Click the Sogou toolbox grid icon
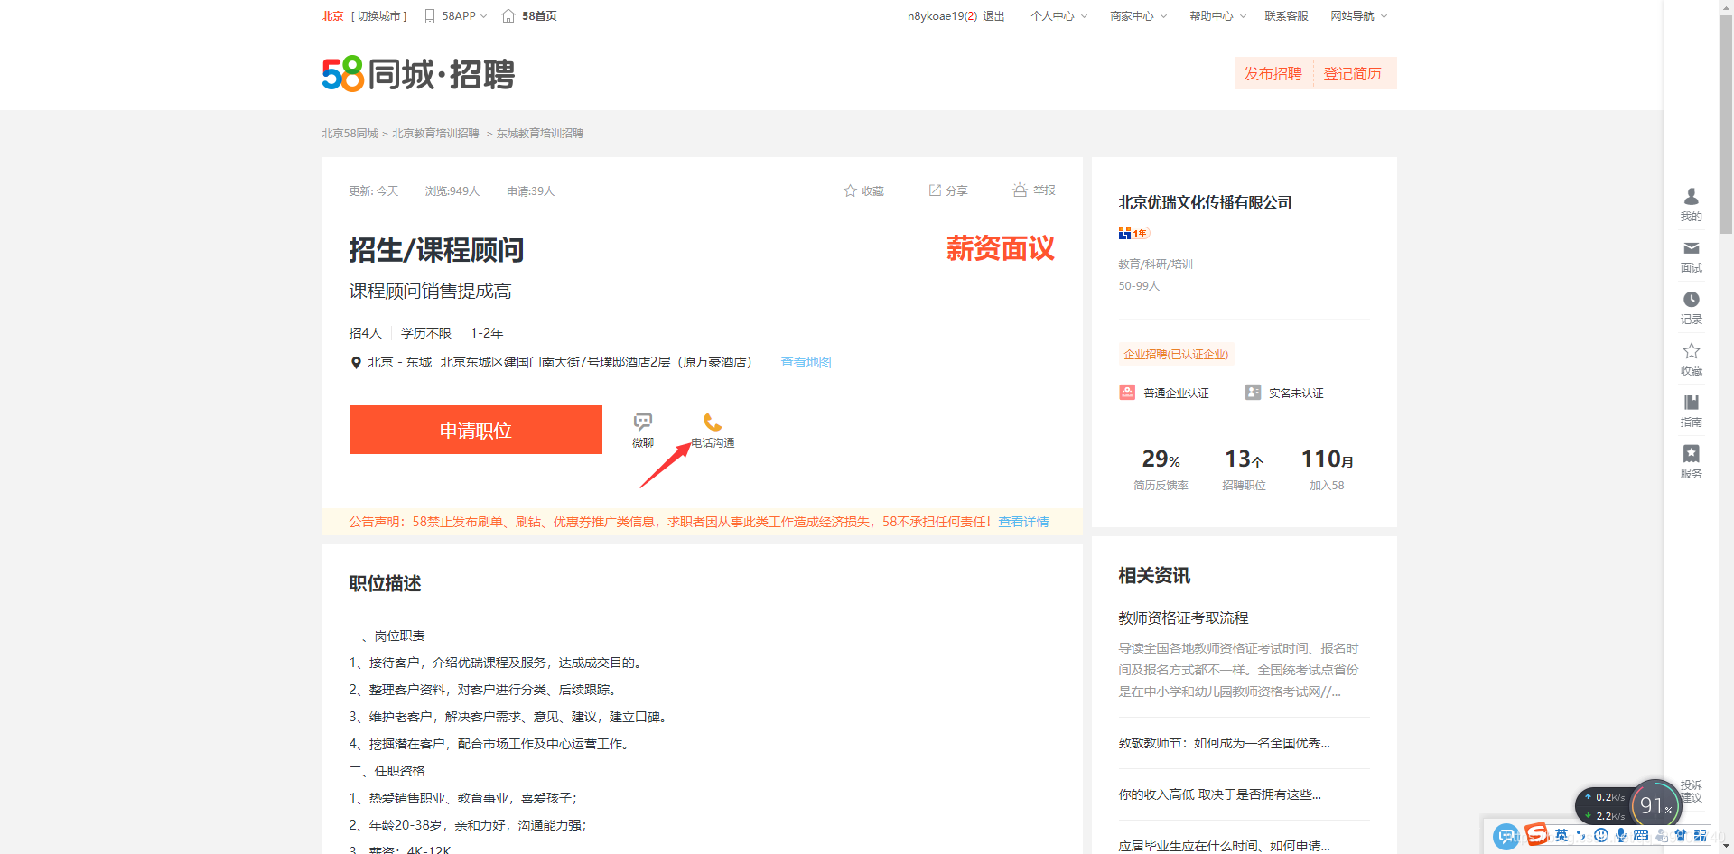This screenshot has height=854, width=1734. pyautogui.click(x=1700, y=835)
